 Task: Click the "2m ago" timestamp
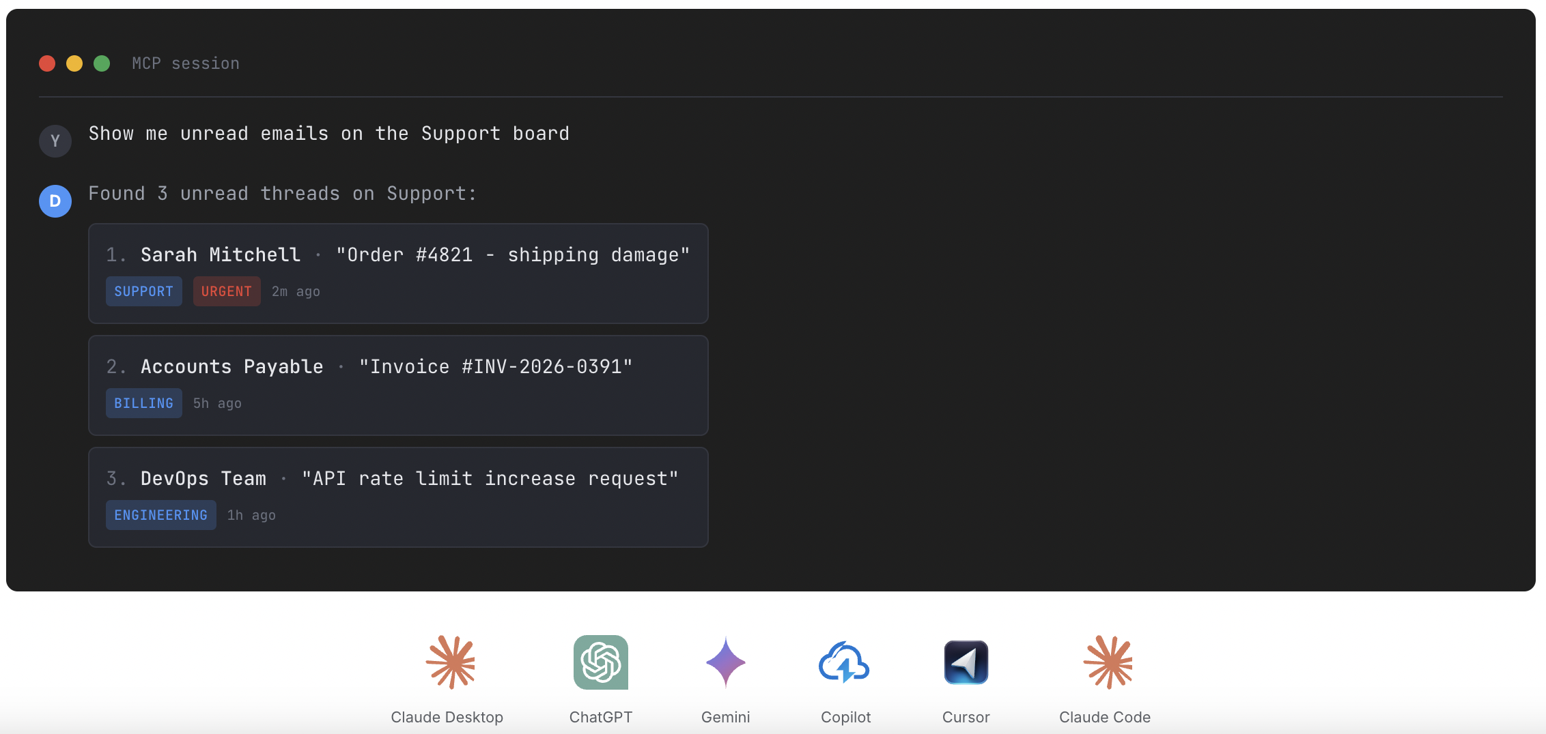[x=296, y=291]
